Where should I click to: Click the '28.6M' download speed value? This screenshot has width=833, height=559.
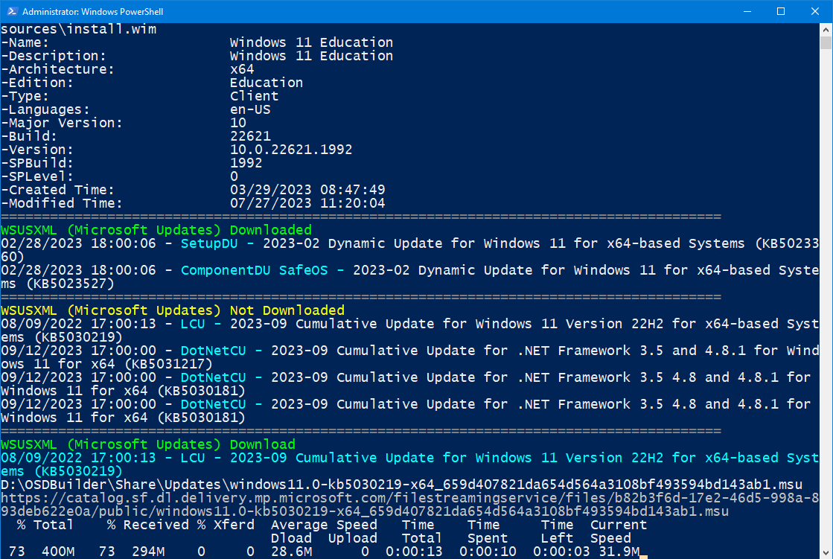(291, 552)
